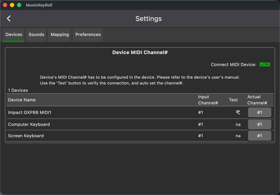Change actual channel for Computer Keyboard
Viewport: 280px width, 195px height.
click(x=259, y=124)
